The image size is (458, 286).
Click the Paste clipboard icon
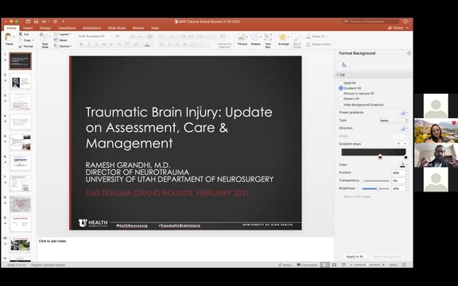tap(9, 37)
